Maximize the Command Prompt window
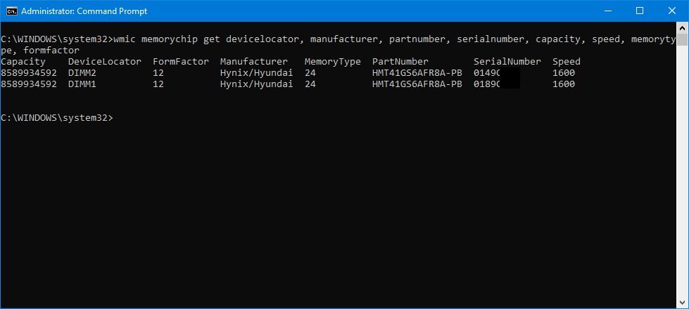The image size is (689, 309). point(640,11)
